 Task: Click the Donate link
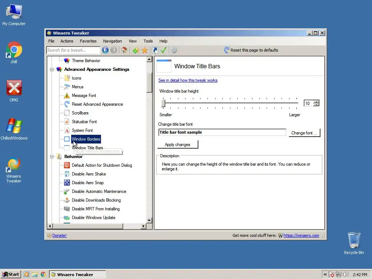coord(59,235)
